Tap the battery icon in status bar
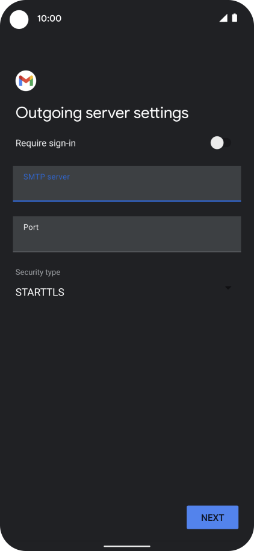Screen dimensions: 254x551 pyautogui.click(x=235, y=18)
